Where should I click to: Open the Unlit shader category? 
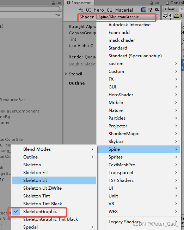click(x=139, y=196)
